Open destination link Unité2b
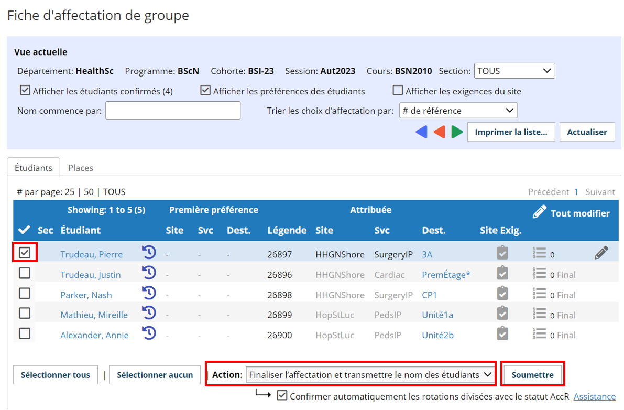The image size is (624, 410). click(x=438, y=335)
